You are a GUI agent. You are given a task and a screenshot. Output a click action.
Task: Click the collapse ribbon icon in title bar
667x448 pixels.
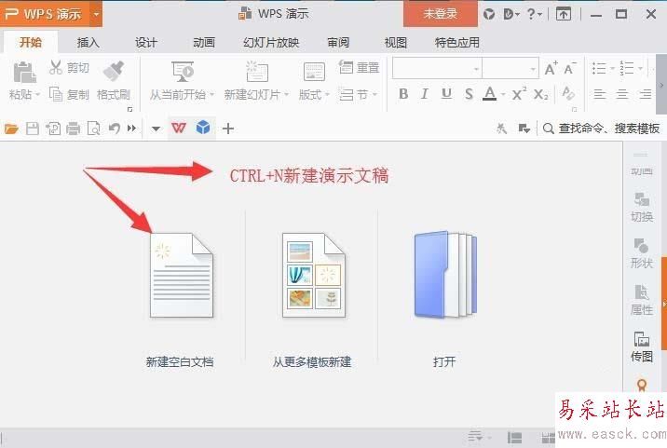pos(564,14)
